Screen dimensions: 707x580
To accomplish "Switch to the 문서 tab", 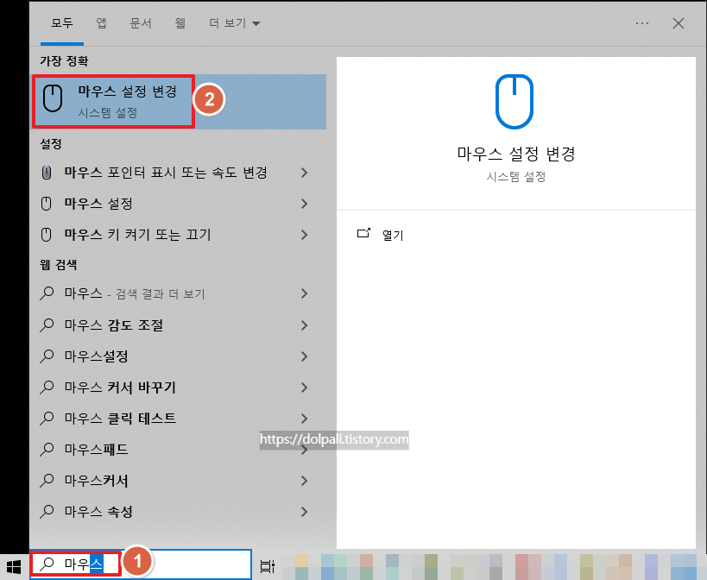I will (141, 23).
